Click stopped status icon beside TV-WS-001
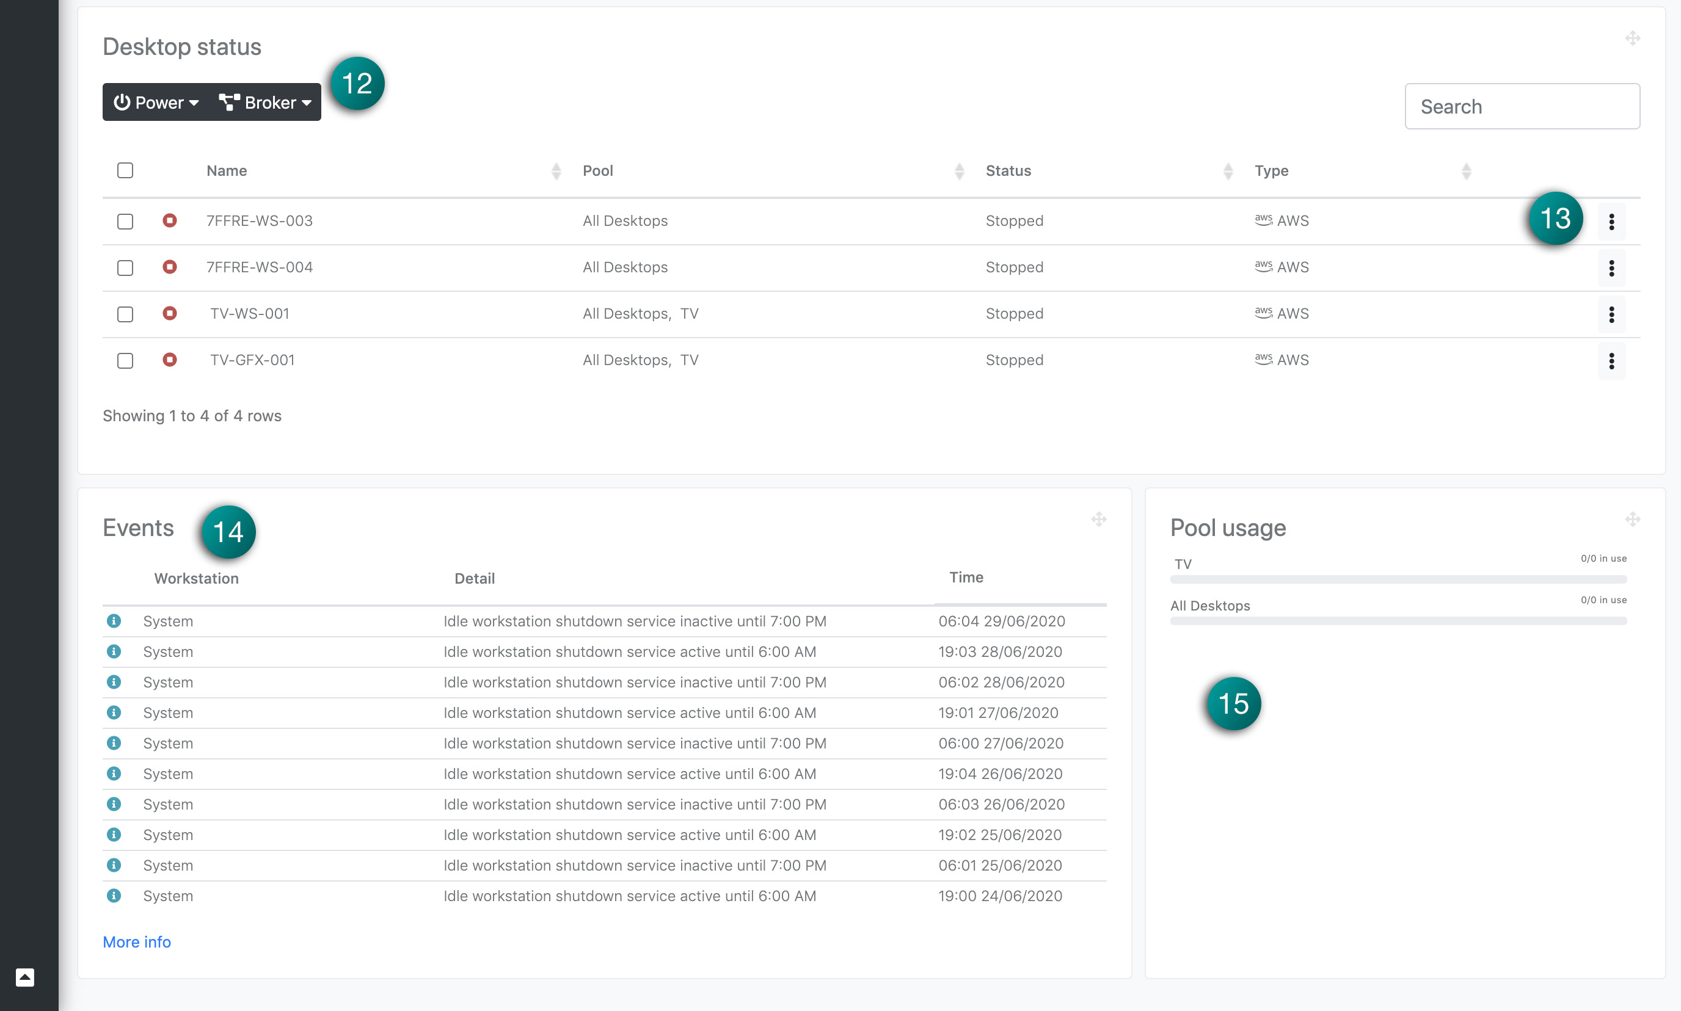Image resolution: width=1681 pixels, height=1011 pixels. [x=170, y=313]
